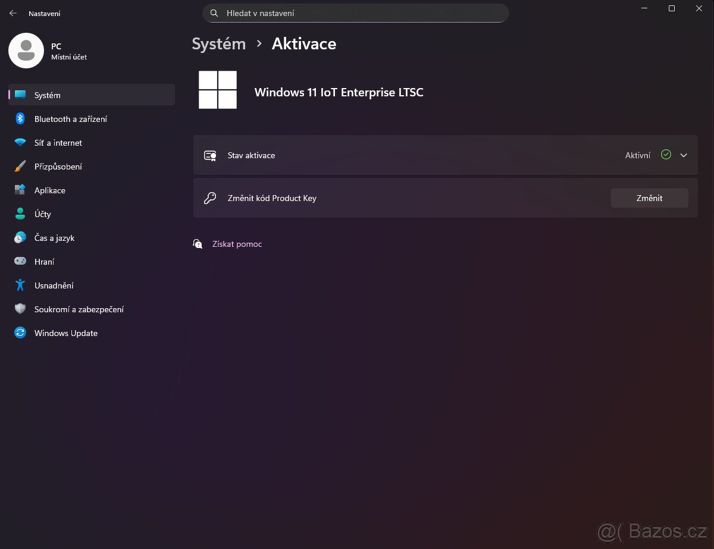Screen dimensions: 714x549
Task: Select the Síť a internet network icon
Action: pos(20,143)
